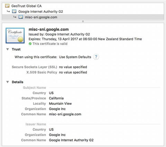
Task: Click the misc-sni.google.com certificate icon in chain
Action: point(21,17)
